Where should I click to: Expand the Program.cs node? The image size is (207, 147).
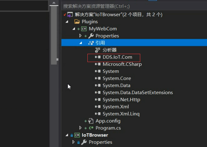(80, 128)
